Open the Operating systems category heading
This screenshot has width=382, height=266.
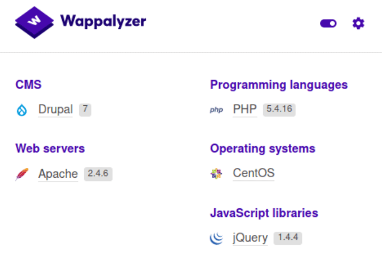point(263,149)
